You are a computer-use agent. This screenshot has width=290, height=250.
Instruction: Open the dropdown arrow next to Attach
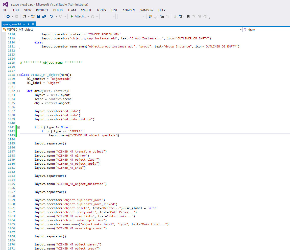pyautogui.click(x=88, y=16)
